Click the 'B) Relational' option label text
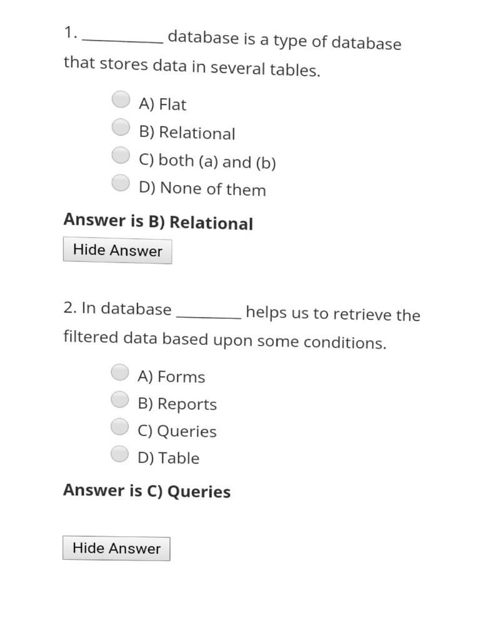 [187, 133]
